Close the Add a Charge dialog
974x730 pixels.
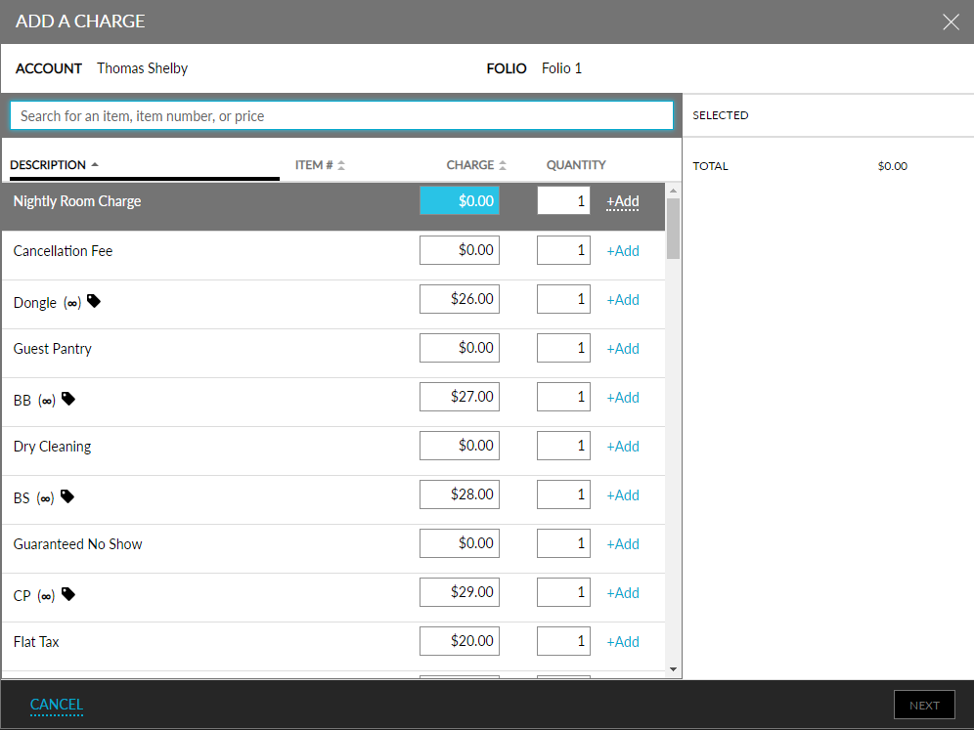951,21
